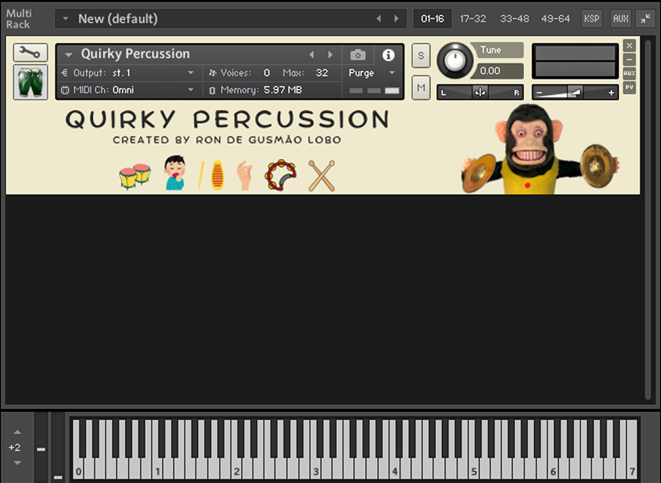
Task: Switch to rack page 49-64
Action: point(556,18)
